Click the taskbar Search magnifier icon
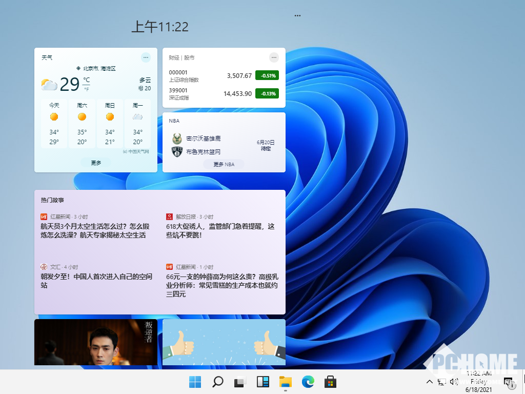Image resolution: width=525 pixels, height=394 pixels. coord(217,382)
